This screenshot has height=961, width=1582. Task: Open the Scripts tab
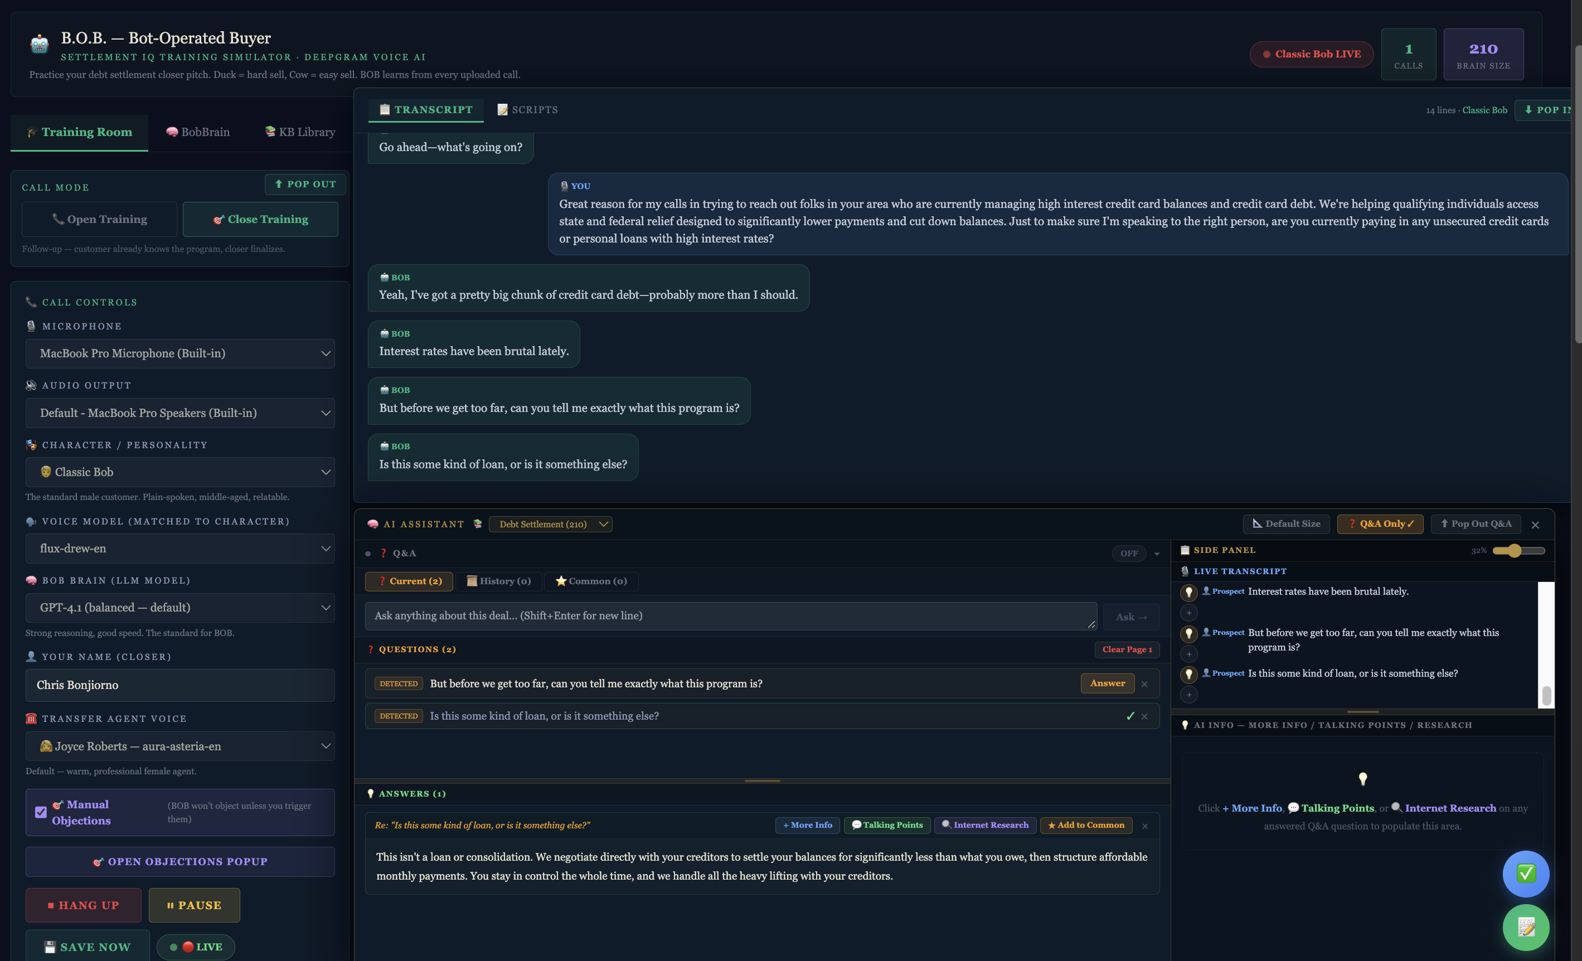(x=528, y=110)
